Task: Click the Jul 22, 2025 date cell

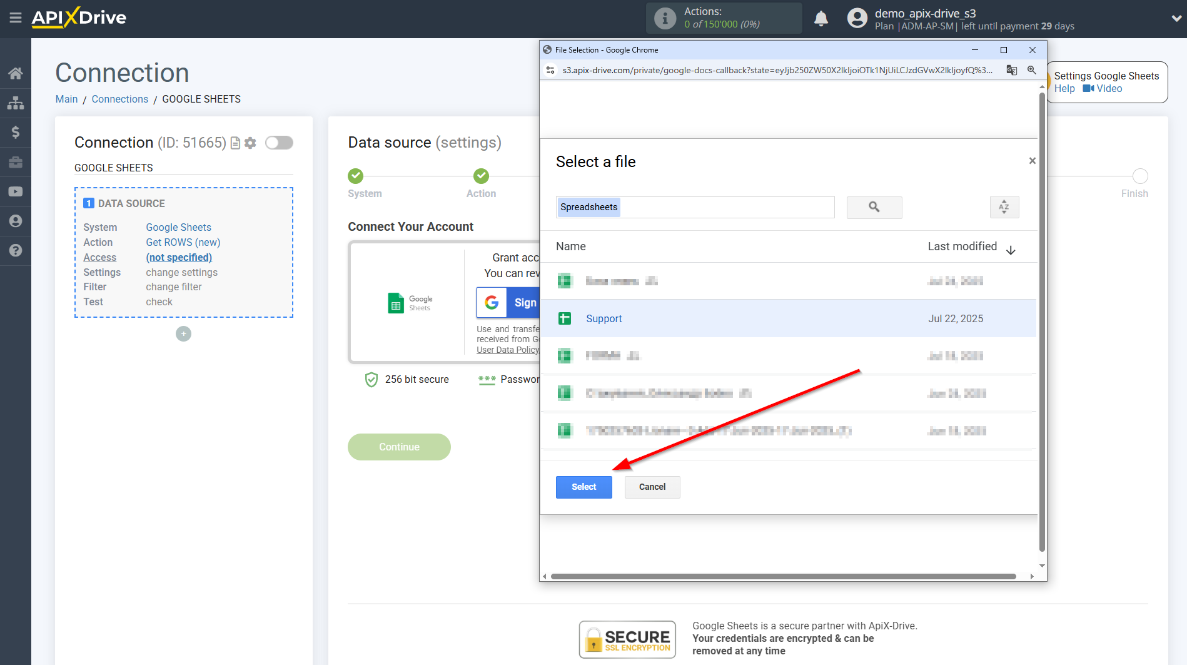Action: [x=956, y=318]
